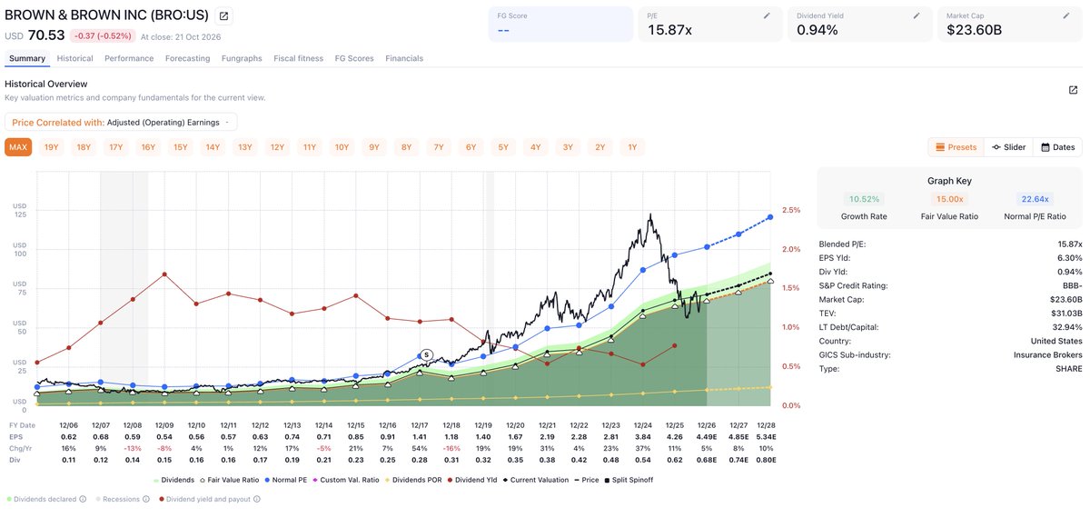Image resolution: width=1090 pixels, height=518 pixels.
Task: Click the Dividend yield and payout legend label
Action: click(207, 499)
